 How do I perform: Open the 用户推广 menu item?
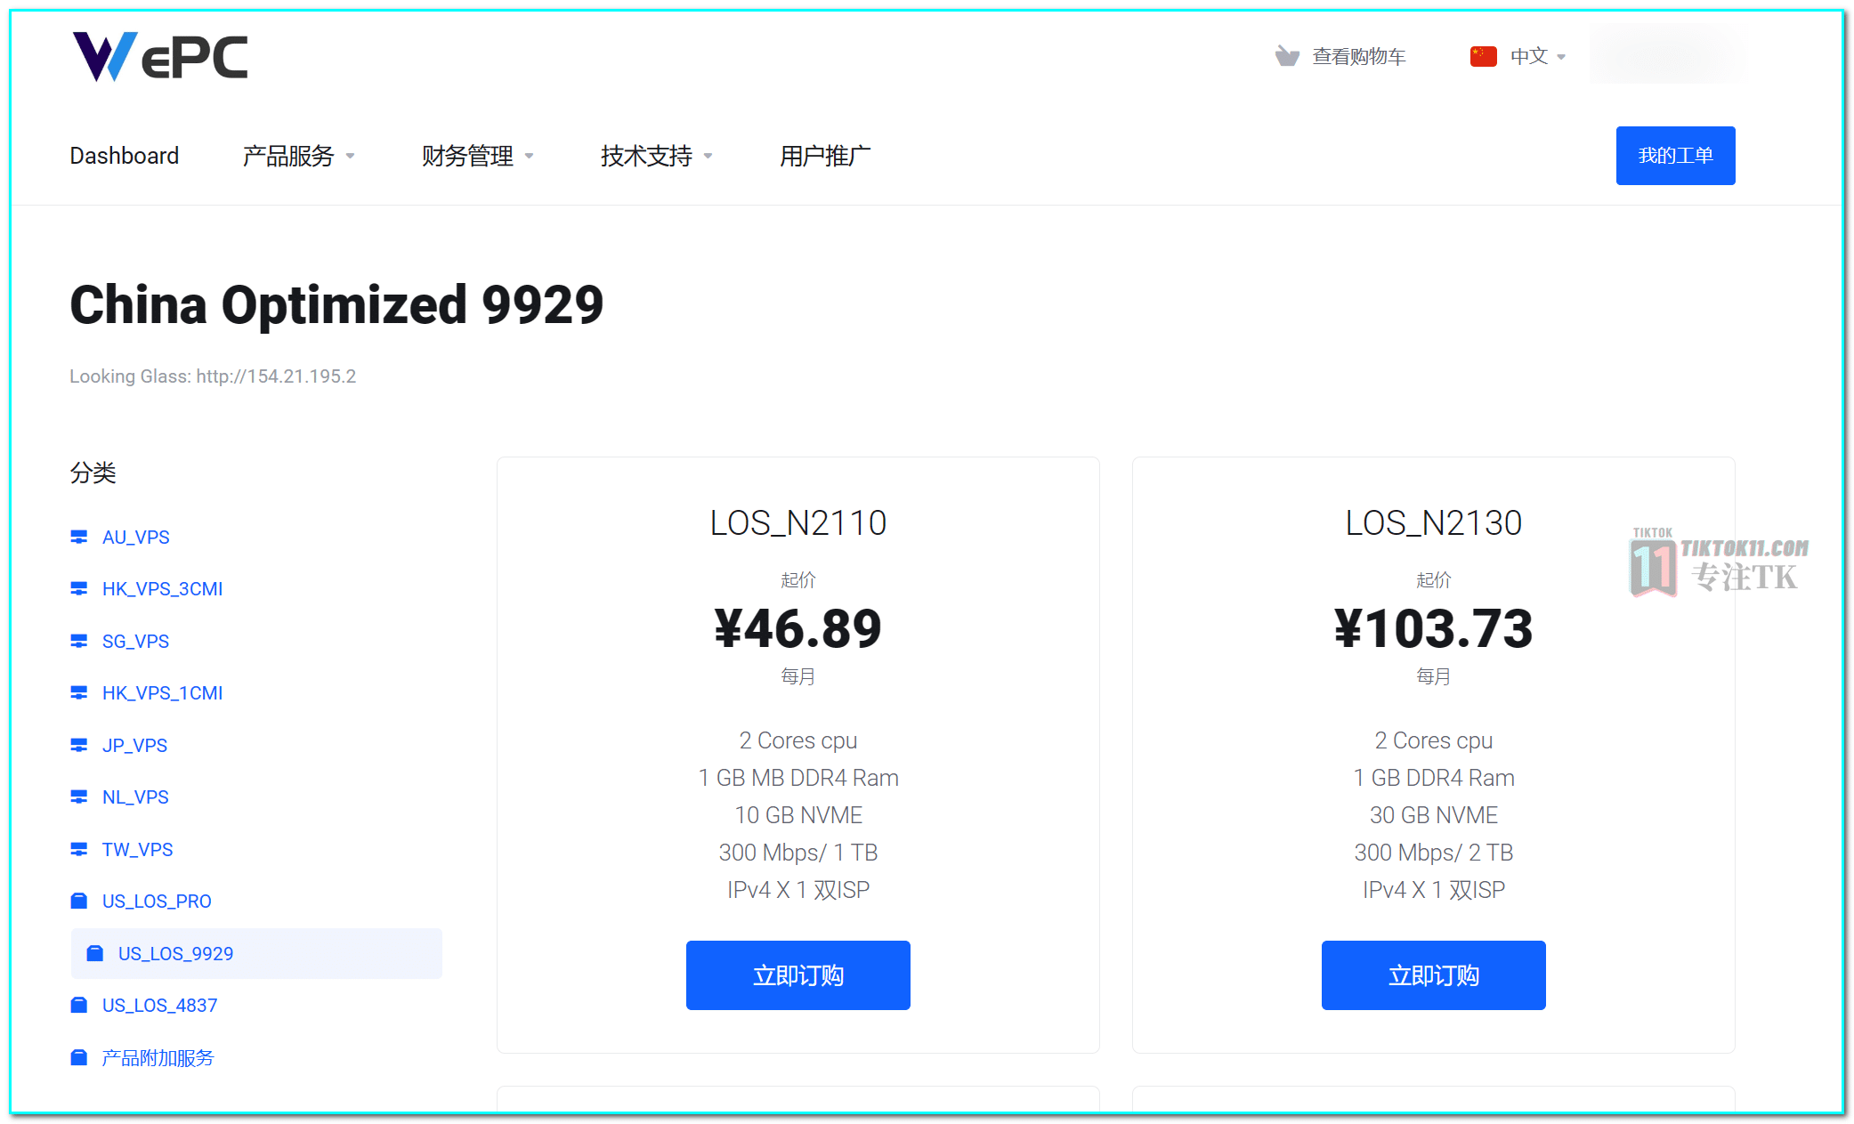click(825, 156)
